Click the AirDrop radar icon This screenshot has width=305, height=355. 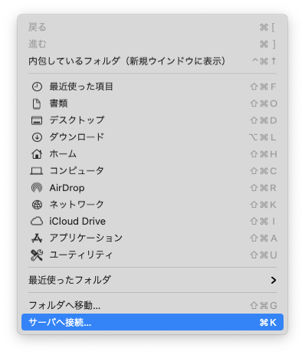click(x=37, y=188)
